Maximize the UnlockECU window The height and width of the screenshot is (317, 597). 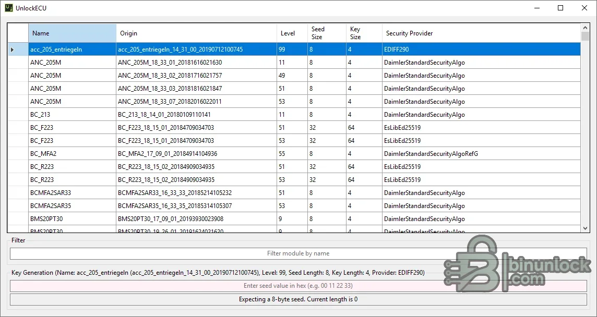(x=560, y=8)
